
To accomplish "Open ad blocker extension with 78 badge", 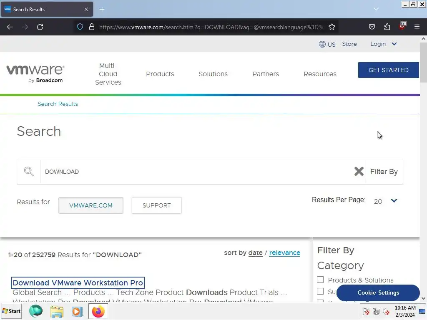I will (x=402, y=26).
